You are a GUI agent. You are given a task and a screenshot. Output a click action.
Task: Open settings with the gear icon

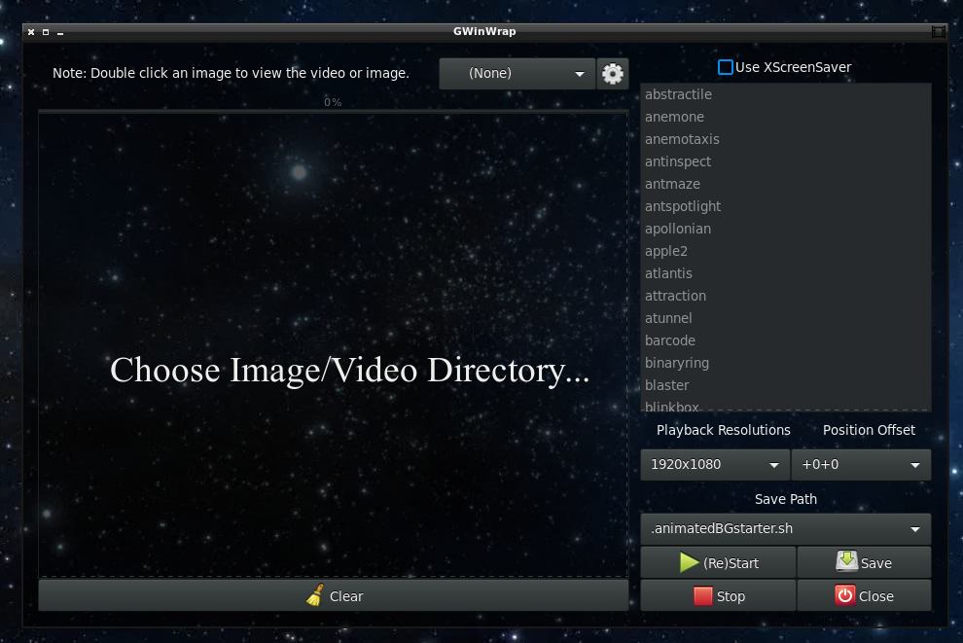612,74
